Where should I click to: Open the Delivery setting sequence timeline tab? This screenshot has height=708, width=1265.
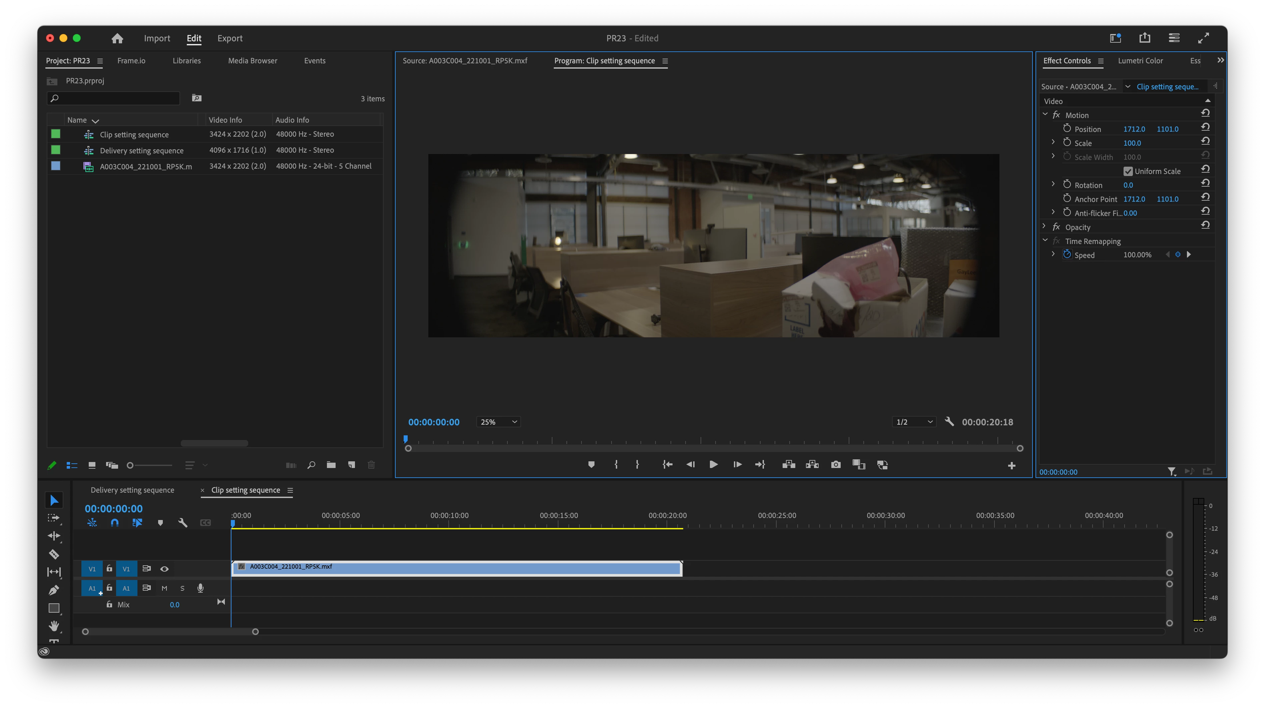coord(132,490)
